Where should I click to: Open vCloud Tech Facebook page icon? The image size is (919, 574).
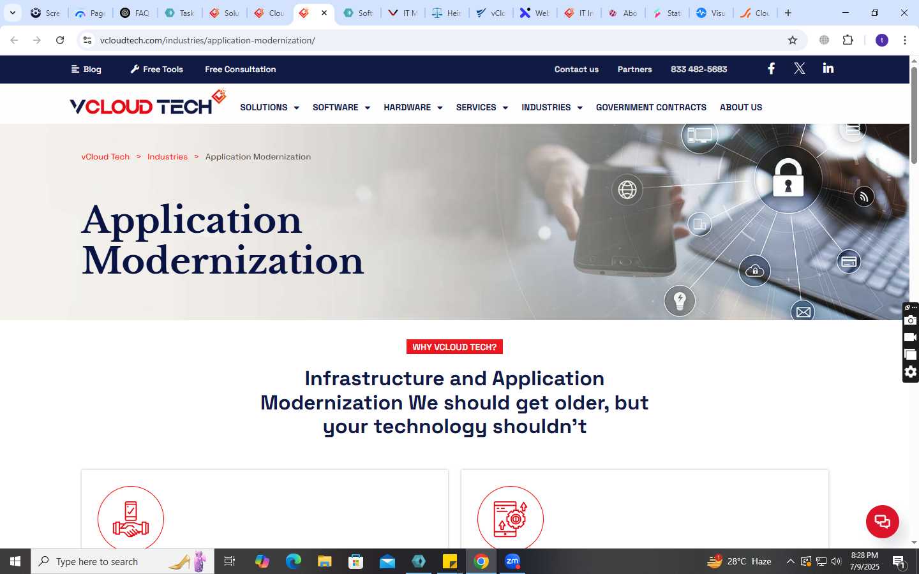click(771, 69)
